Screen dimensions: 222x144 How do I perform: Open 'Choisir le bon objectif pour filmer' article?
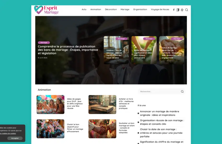pyautogui.click(x=75, y=128)
